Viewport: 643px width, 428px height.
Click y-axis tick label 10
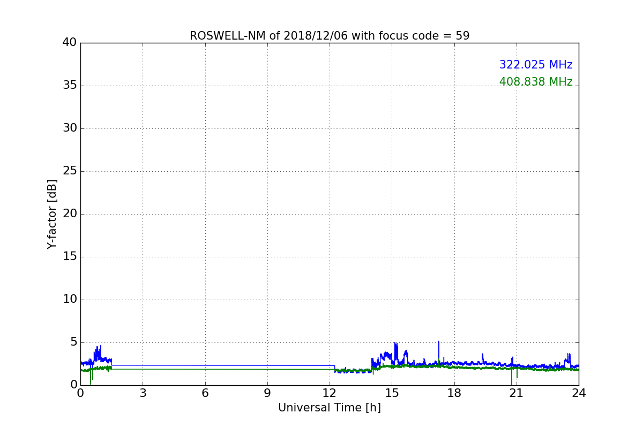coord(70,300)
